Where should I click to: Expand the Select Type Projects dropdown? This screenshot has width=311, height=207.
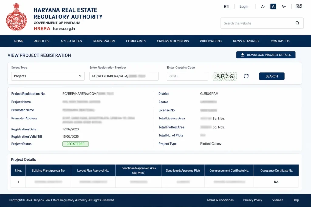tap(48, 76)
